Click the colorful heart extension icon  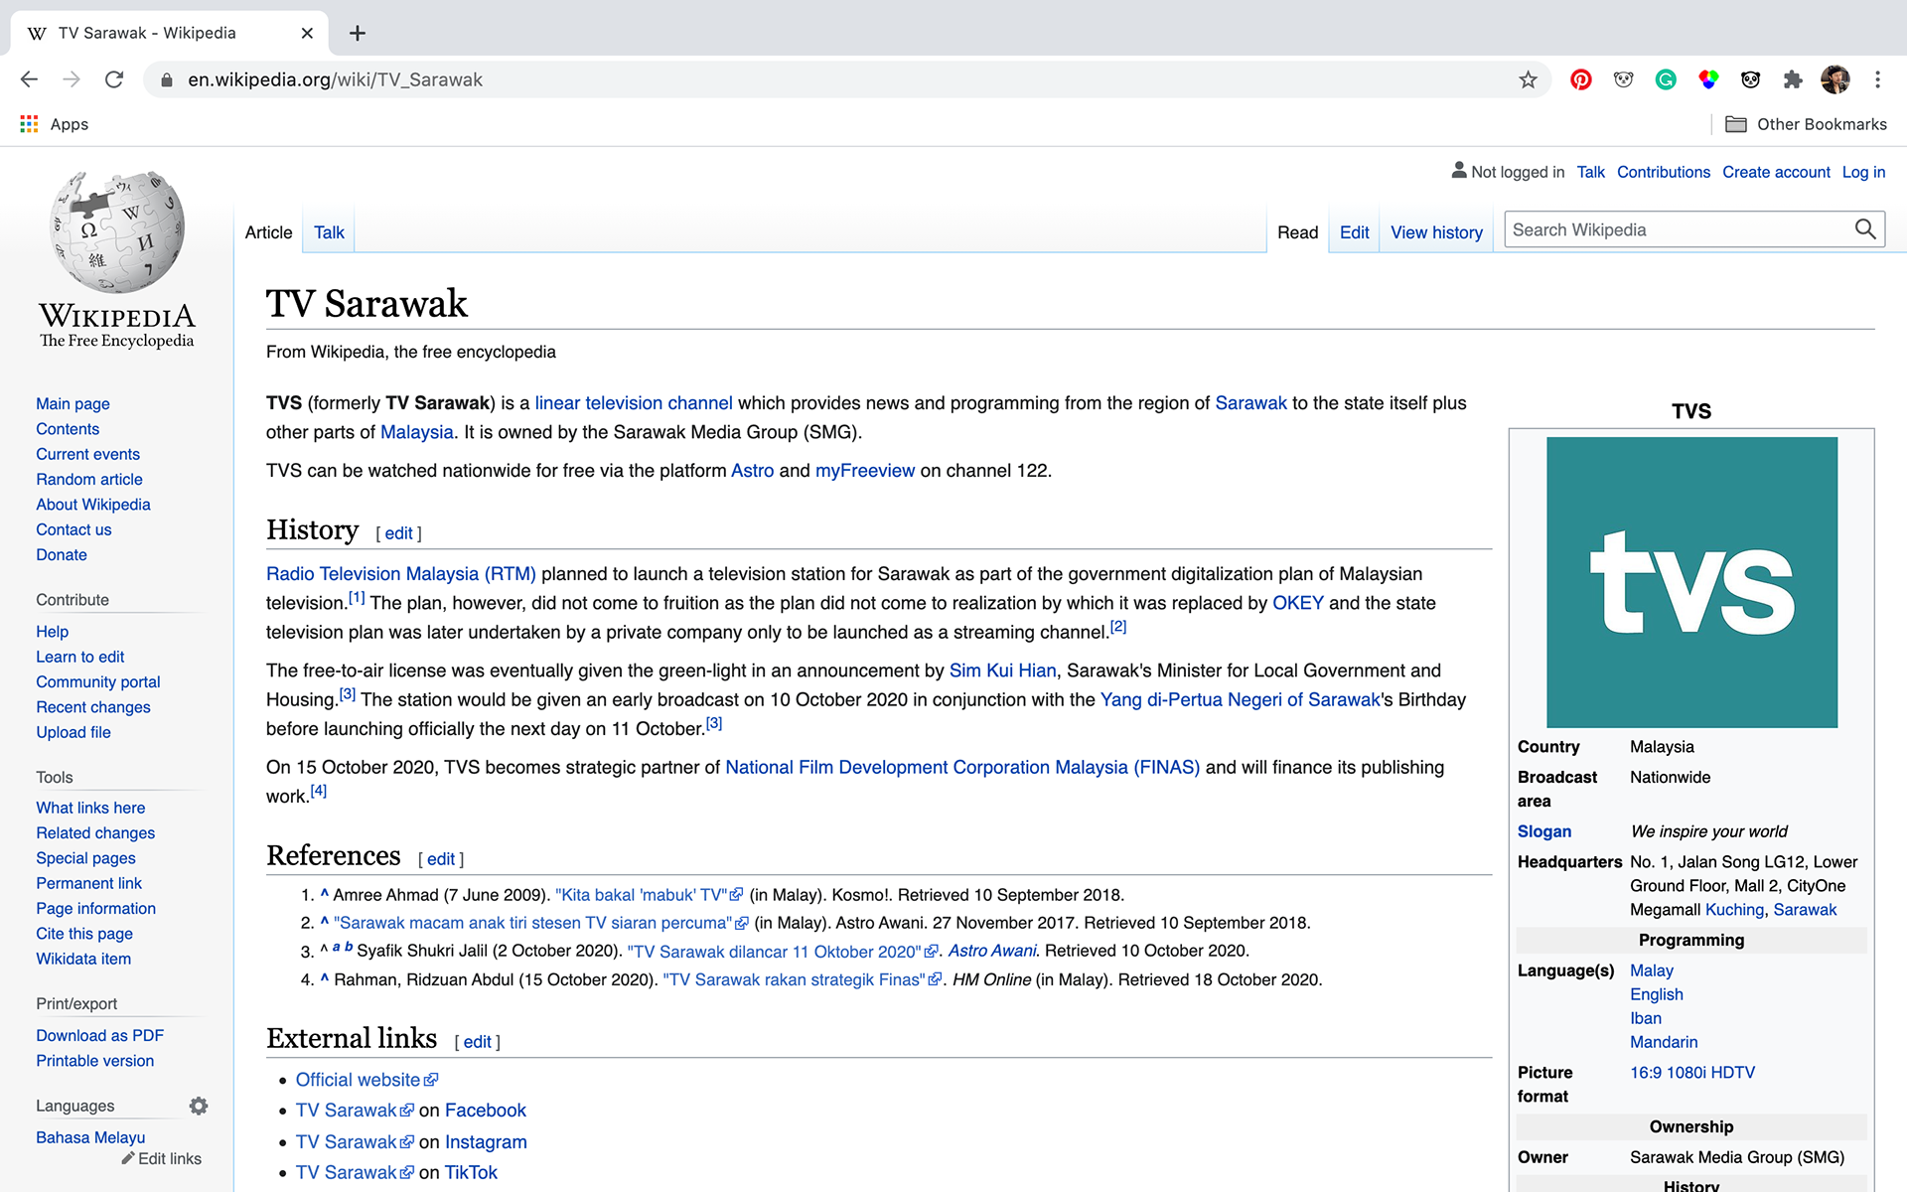[1708, 79]
